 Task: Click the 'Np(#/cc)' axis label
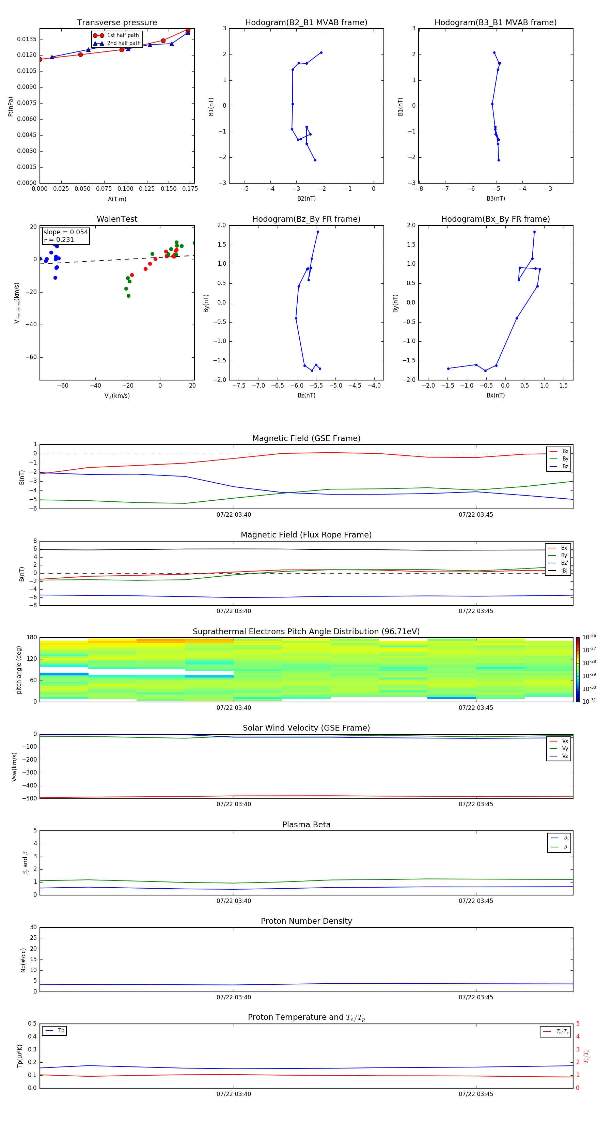(23, 959)
